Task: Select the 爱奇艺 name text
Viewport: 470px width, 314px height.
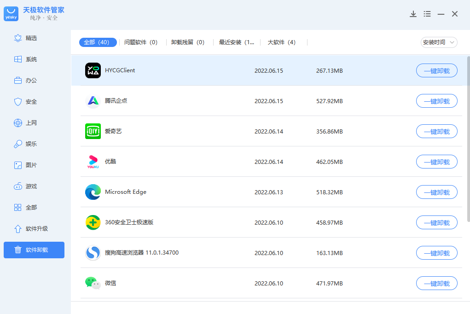Action: [x=113, y=131]
